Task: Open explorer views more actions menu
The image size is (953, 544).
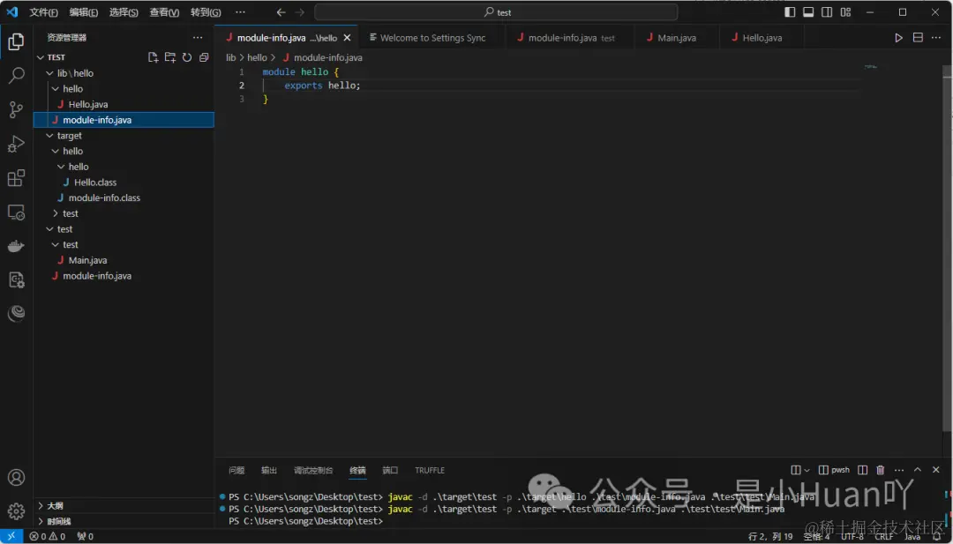Action: (x=198, y=38)
